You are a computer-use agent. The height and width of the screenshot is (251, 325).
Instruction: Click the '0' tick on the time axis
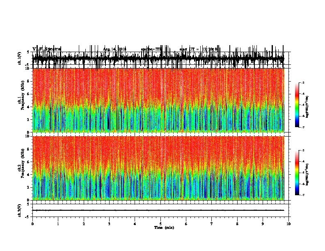32,224
